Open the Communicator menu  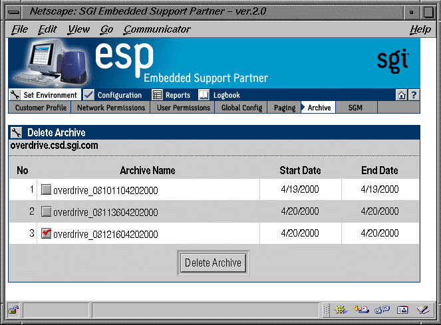click(157, 29)
